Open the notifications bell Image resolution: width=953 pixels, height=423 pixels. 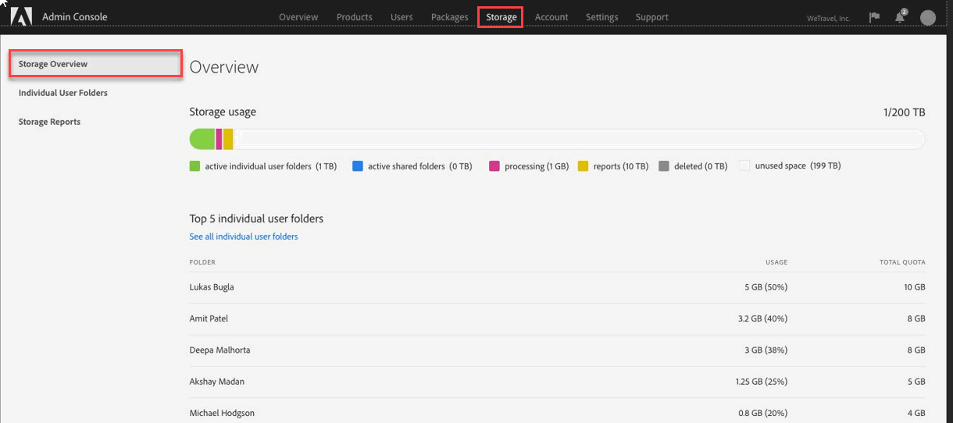click(900, 17)
